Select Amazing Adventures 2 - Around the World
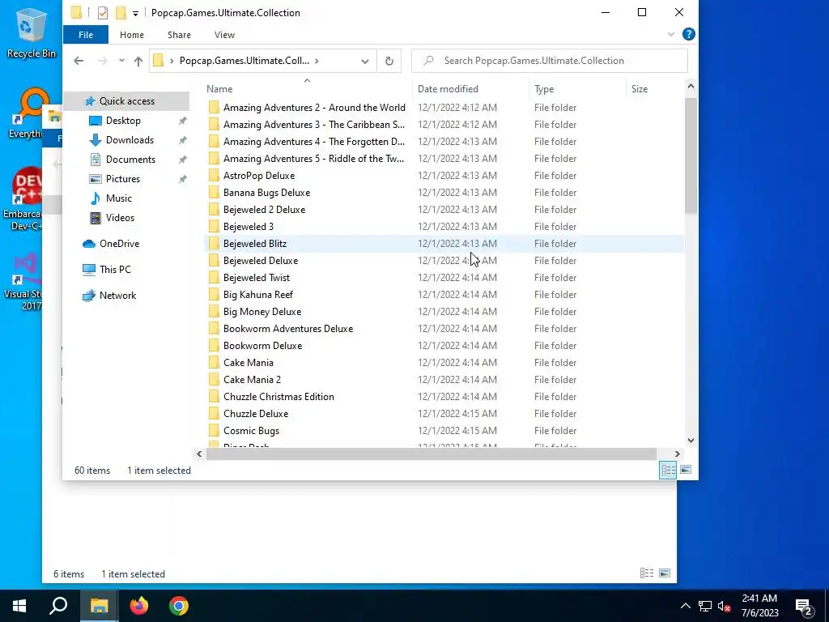829x622 pixels. coord(444,108)
